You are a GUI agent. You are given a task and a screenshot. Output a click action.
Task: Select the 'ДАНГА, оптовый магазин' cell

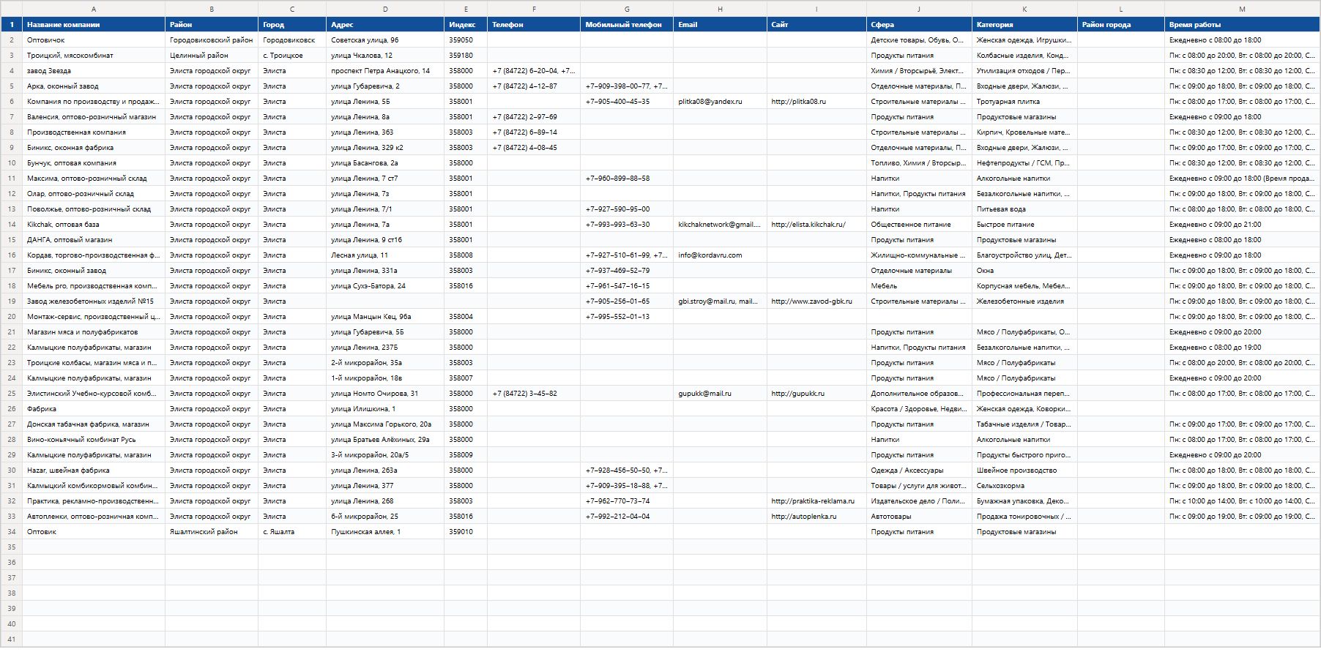click(x=94, y=240)
